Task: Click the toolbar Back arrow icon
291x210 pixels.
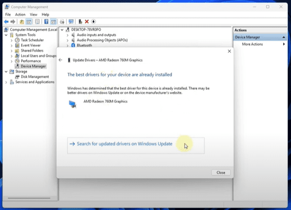Action: 6,22
